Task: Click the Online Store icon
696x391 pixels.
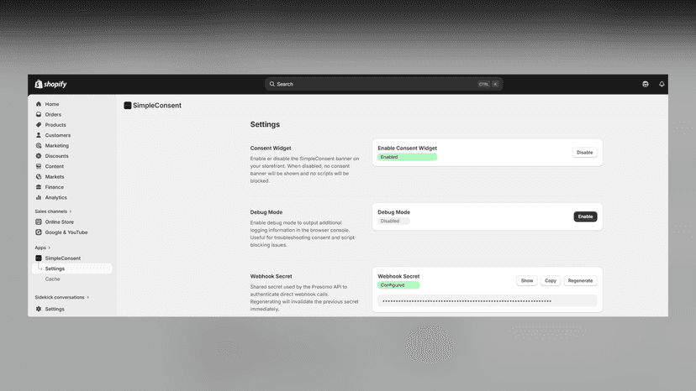Action: [39, 222]
